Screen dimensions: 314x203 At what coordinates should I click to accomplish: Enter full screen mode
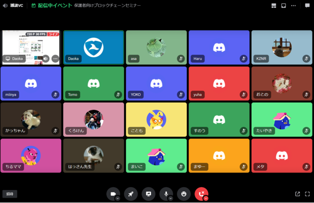click(x=307, y=194)
